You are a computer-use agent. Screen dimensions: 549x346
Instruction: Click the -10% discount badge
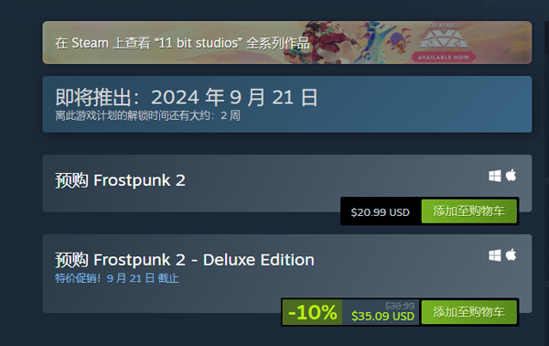click(312, 312)
